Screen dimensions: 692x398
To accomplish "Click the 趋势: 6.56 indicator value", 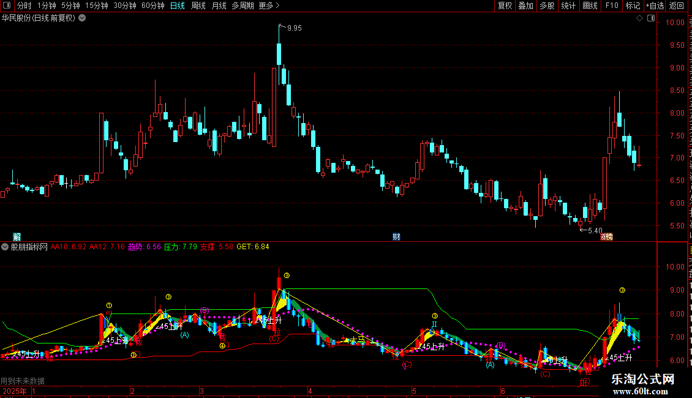I will click(145, 247).
